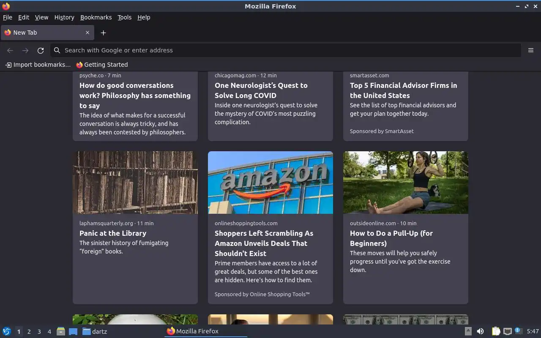Click Sponsored by SmartAsset text

[382, 131]
